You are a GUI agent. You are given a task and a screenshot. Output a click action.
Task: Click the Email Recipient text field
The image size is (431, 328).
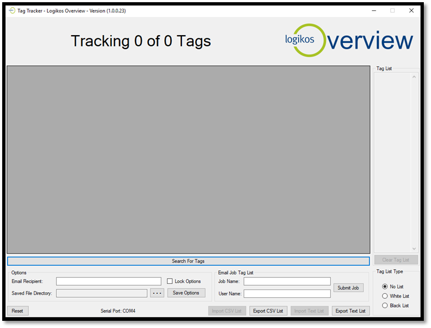pos(109,281)
